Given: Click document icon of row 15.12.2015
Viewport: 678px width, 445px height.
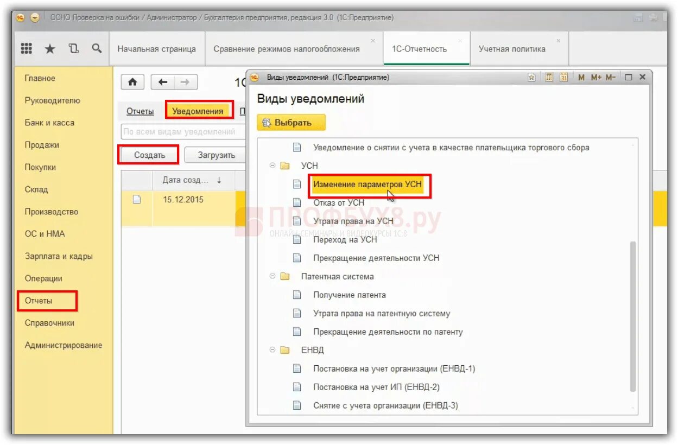Looking at the screenshot, I should coord(137,199).
